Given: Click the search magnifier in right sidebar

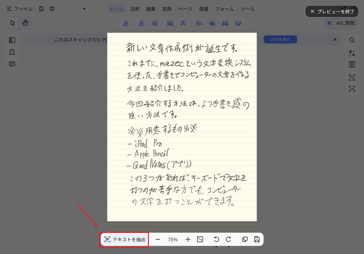Looking at the screenshot, I should [352, 40].
